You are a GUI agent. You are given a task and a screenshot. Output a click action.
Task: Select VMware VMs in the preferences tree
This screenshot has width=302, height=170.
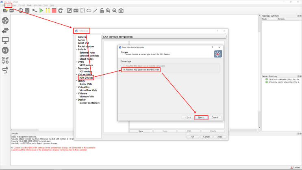[87, 97]
